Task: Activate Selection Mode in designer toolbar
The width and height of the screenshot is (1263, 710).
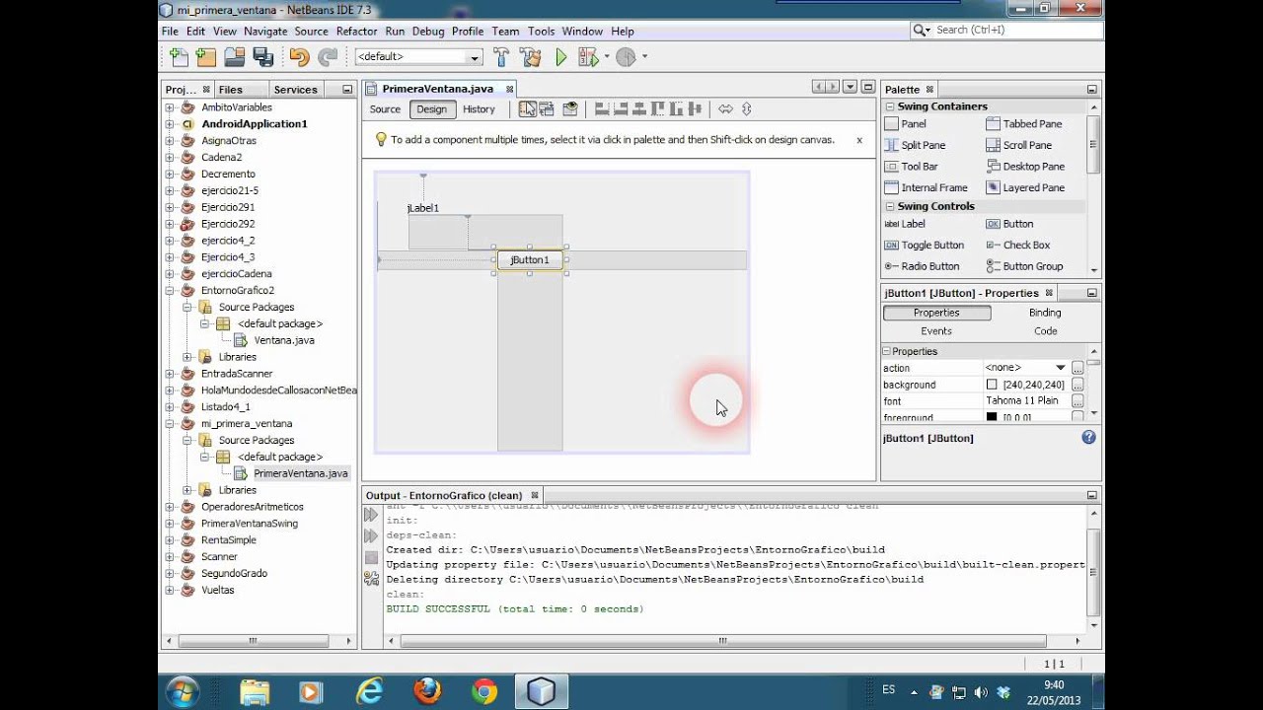Action: [528, 109]
